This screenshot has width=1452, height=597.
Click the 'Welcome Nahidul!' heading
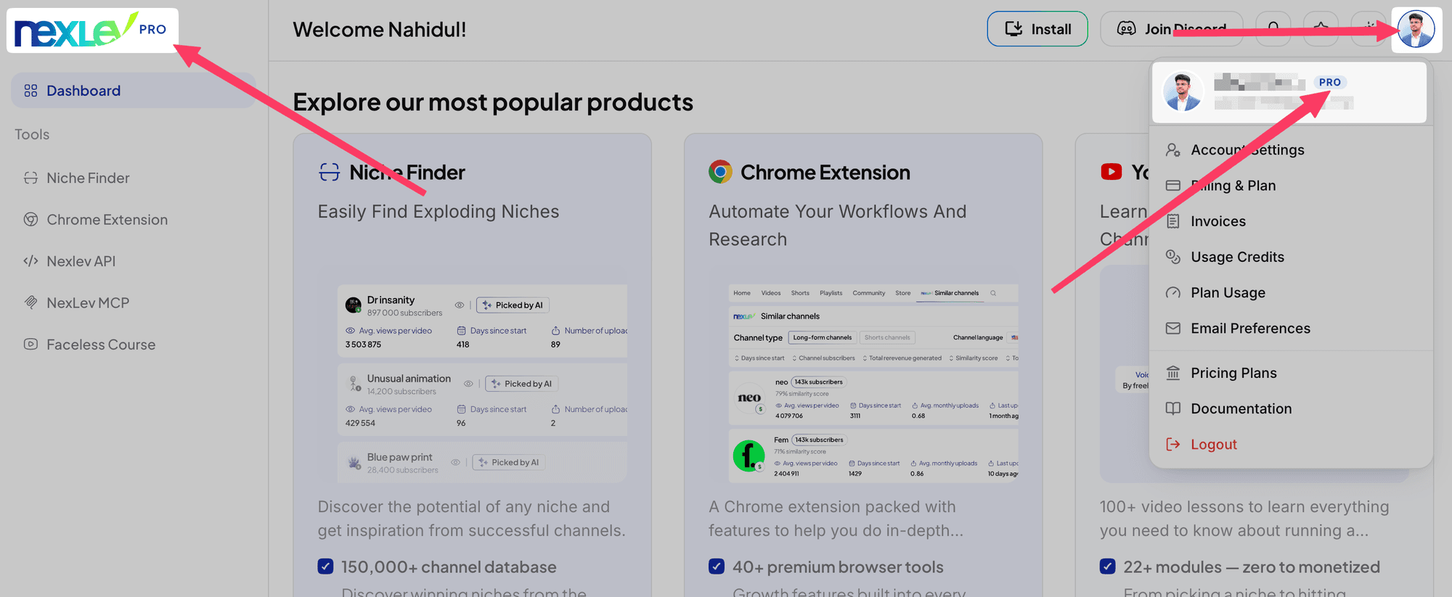point(379,30)
